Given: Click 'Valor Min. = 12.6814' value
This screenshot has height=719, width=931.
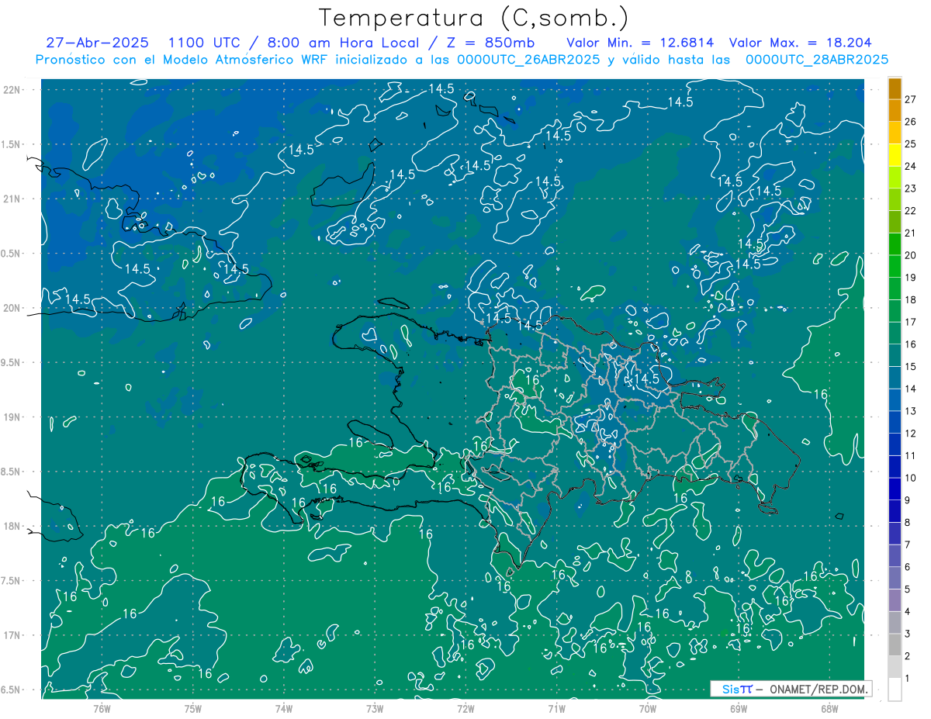Looking at the screenshot, I should coord(640,43).
